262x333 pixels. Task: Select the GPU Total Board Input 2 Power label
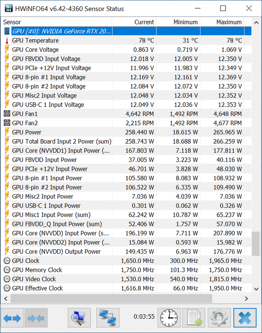point(62,141)
